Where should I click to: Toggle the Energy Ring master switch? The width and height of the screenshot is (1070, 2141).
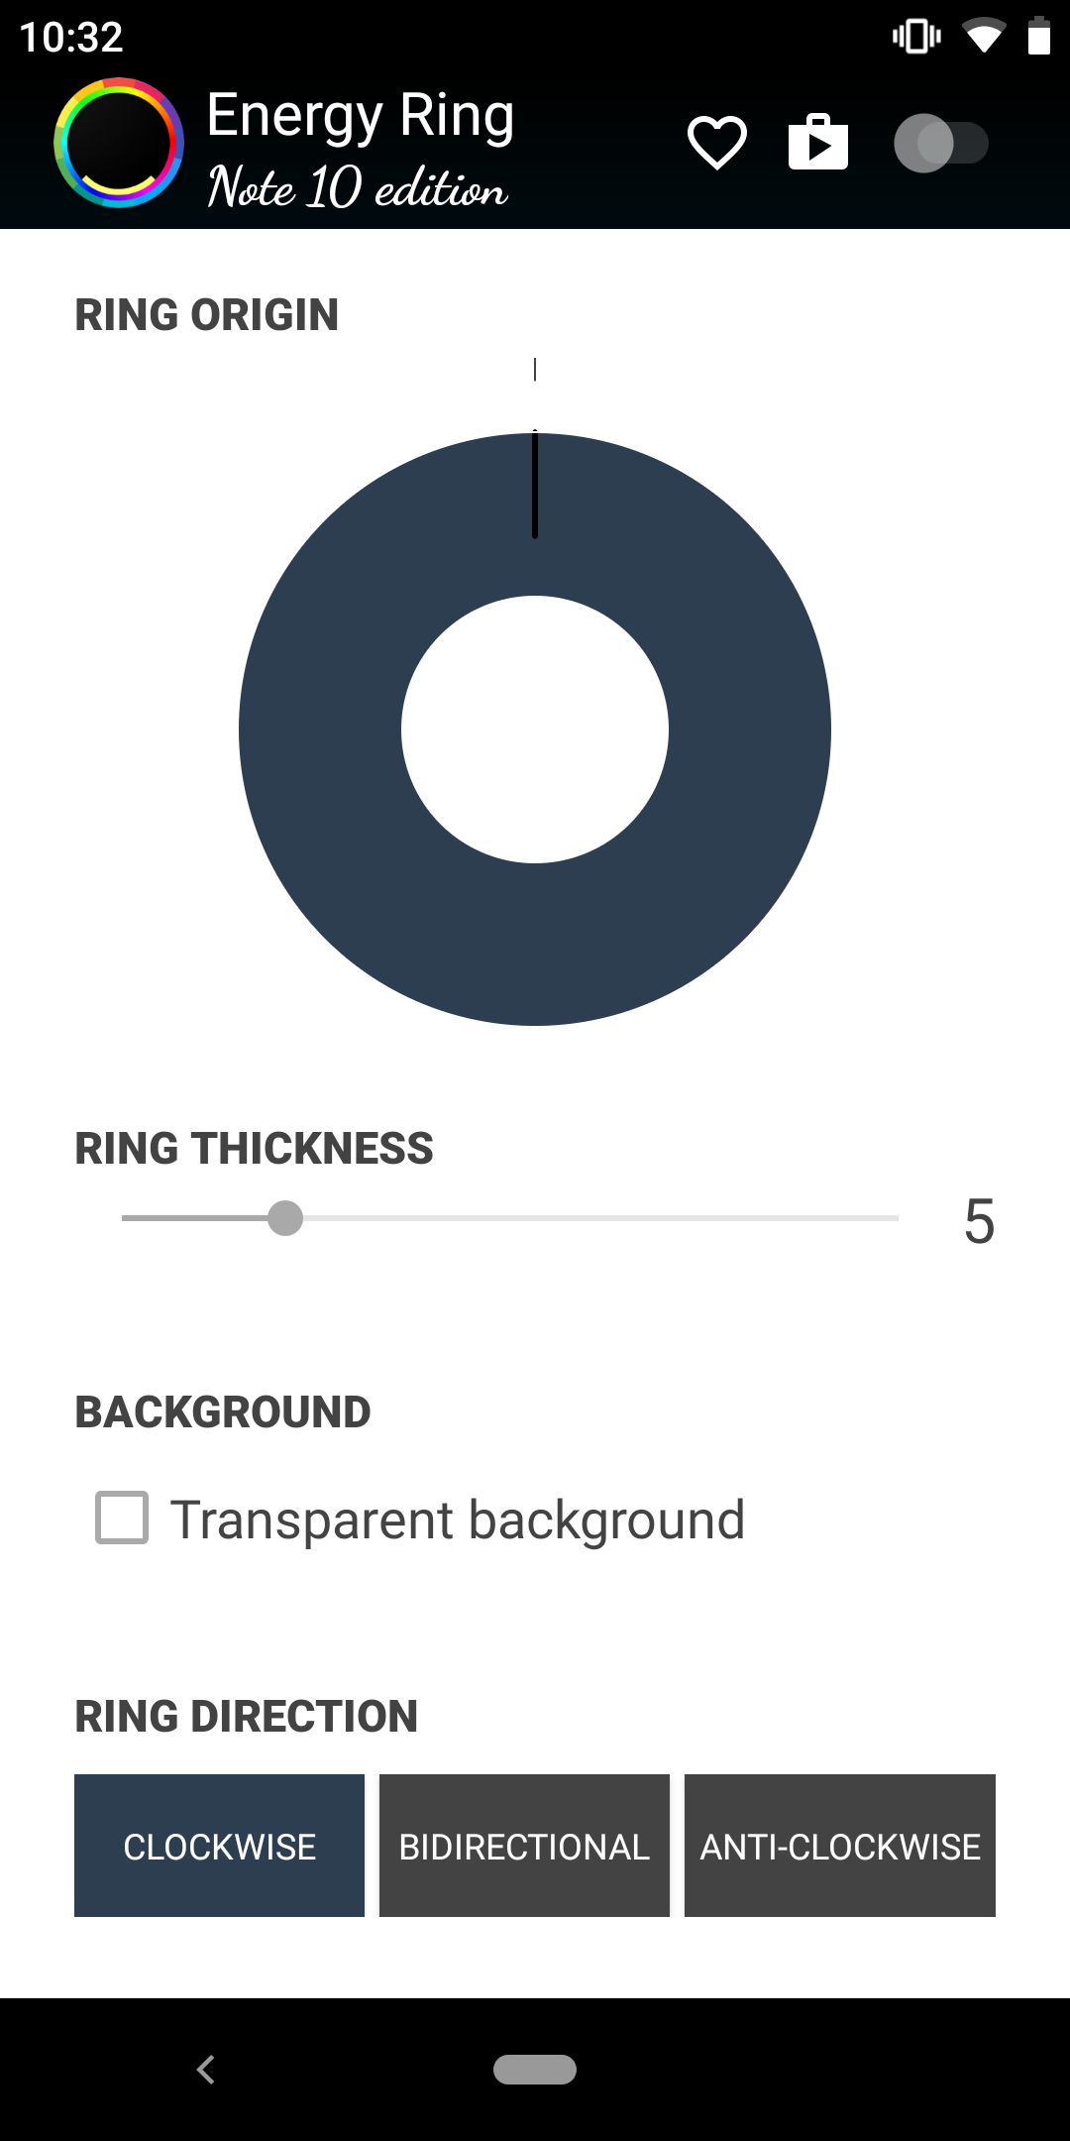click(941, 144)
